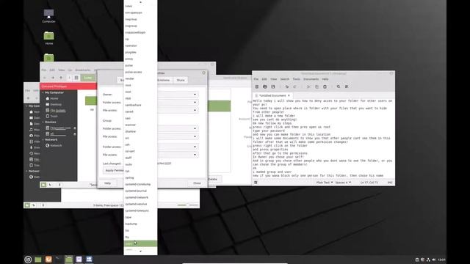Screen dimensions: 470x264
Task: Click Copy icon in text editor toolbar
Action: [317, 87]
